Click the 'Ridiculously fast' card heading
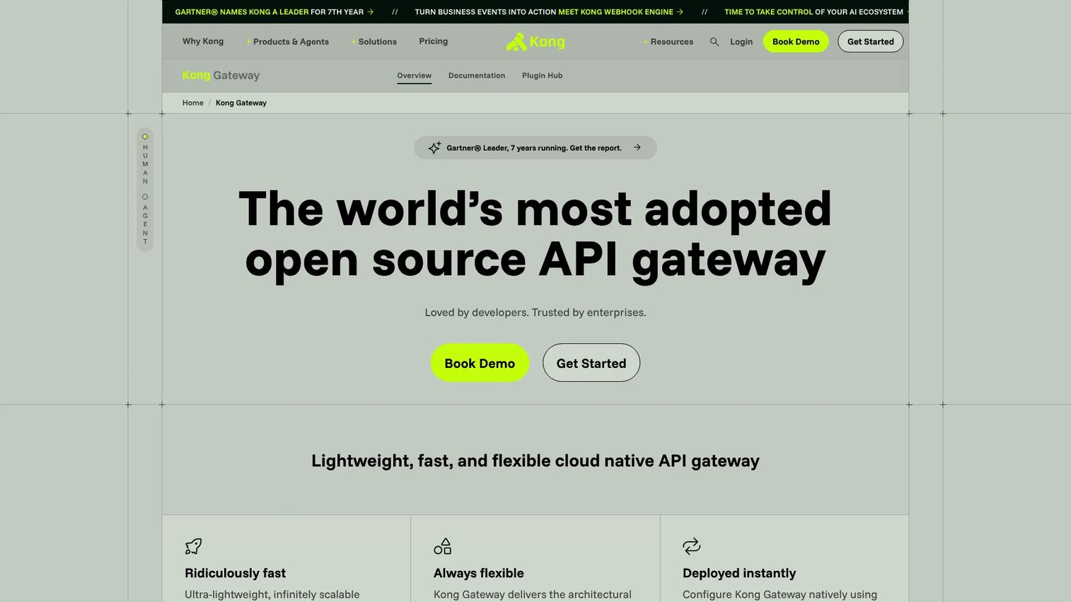The width and height of the screenshot is (1071, 602). 236,573
